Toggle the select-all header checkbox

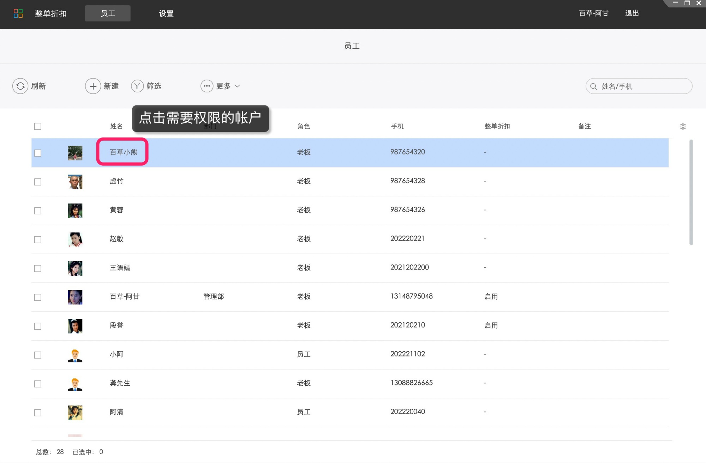38,126
